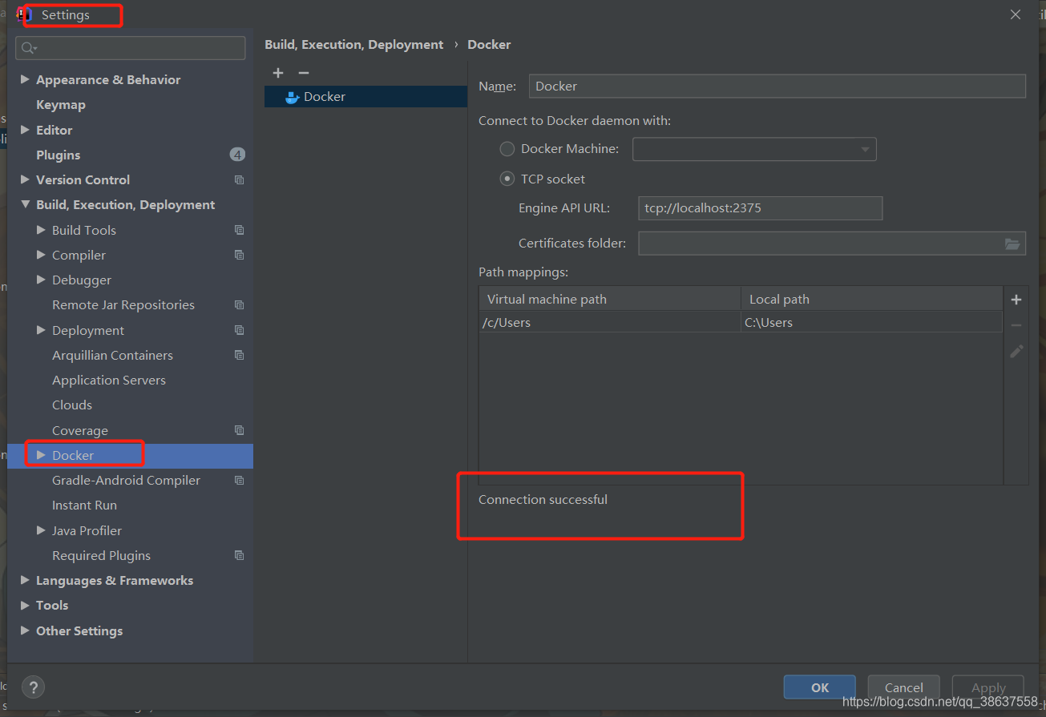
Task: Open Arquillian Containers settings
Action: tap(112, 356)
